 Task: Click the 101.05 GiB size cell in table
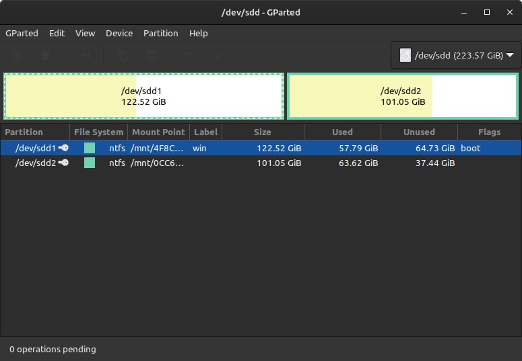(279, 163)
